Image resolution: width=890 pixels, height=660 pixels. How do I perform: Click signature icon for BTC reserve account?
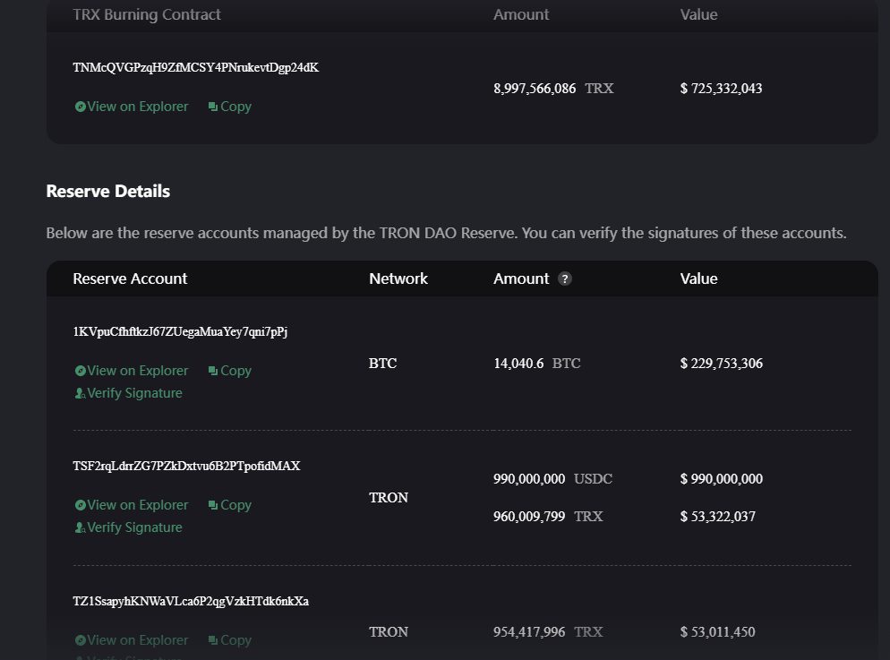tap(80, 393)
